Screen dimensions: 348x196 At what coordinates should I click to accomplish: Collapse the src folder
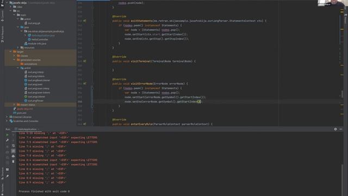(10, 11)
